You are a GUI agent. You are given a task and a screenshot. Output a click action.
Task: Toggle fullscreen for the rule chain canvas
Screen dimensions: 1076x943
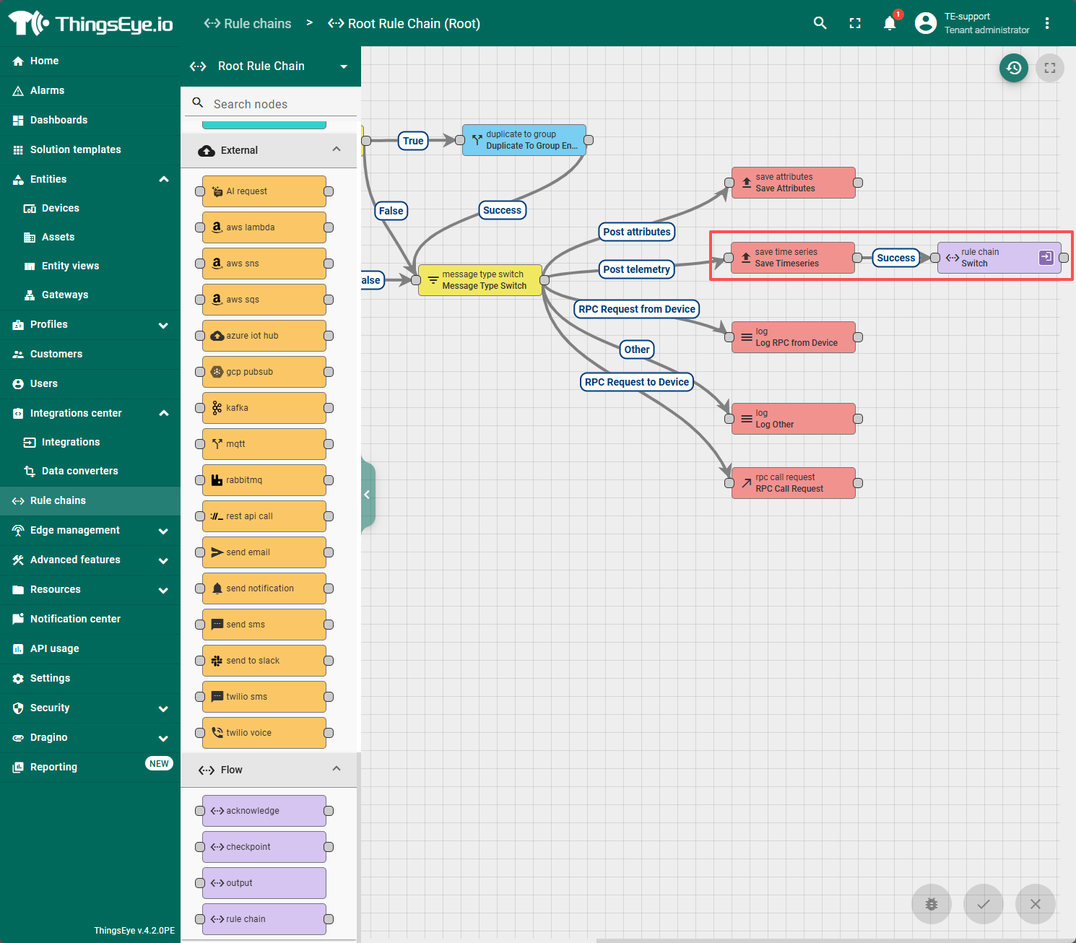[1049, 68]
